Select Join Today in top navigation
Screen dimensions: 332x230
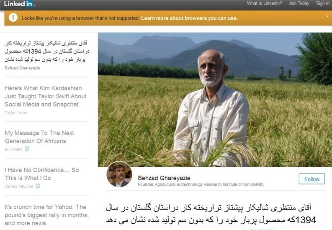click(299, 3)
